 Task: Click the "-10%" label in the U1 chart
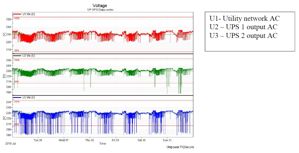16,50
